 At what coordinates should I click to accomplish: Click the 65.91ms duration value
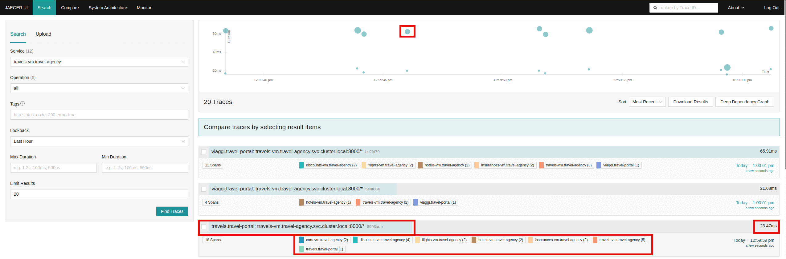tap(768, 151)
